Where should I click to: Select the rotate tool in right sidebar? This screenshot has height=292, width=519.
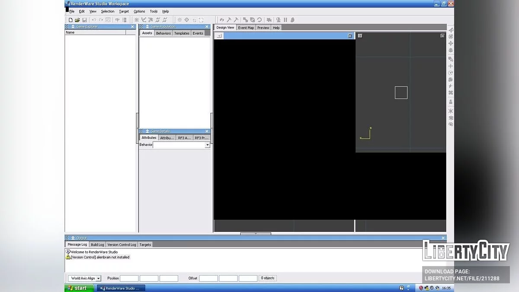450,73
